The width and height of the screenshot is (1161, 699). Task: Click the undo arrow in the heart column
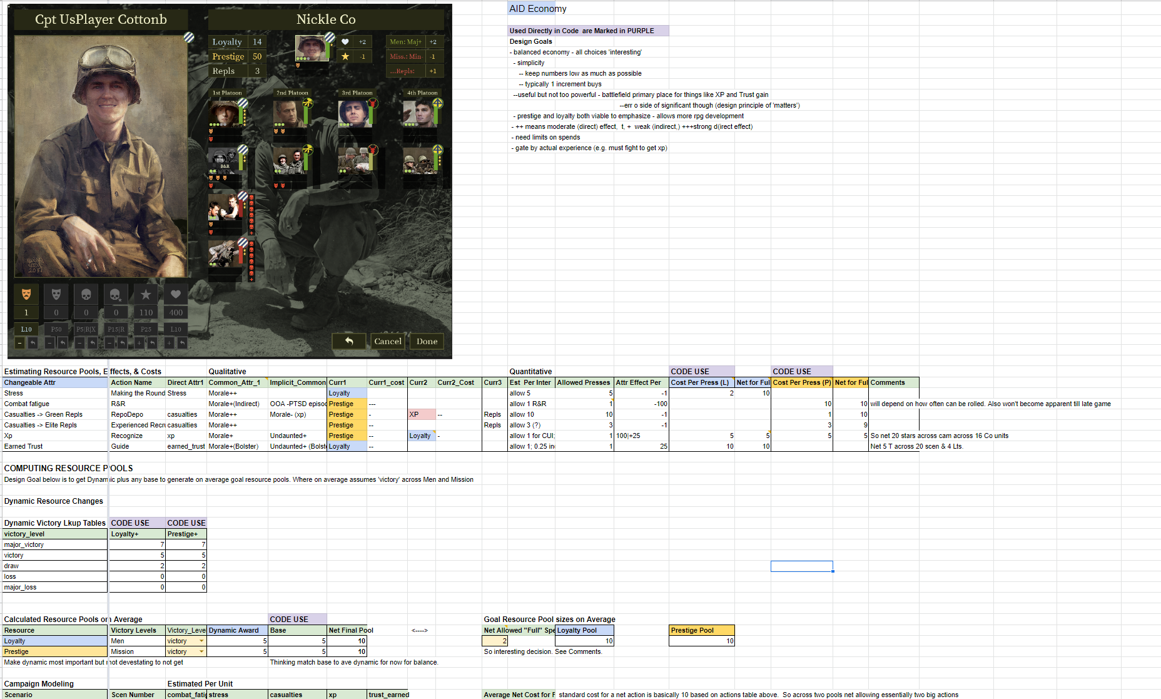182,342
